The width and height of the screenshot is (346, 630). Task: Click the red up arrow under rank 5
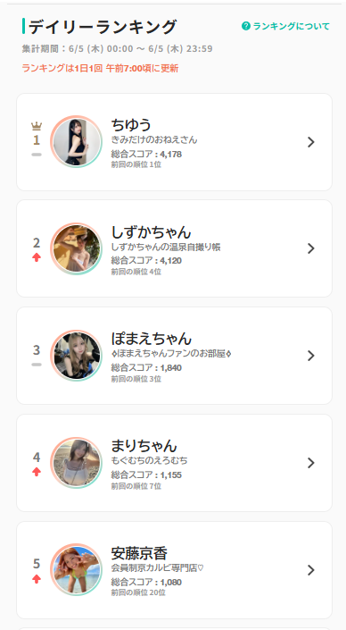37,579
